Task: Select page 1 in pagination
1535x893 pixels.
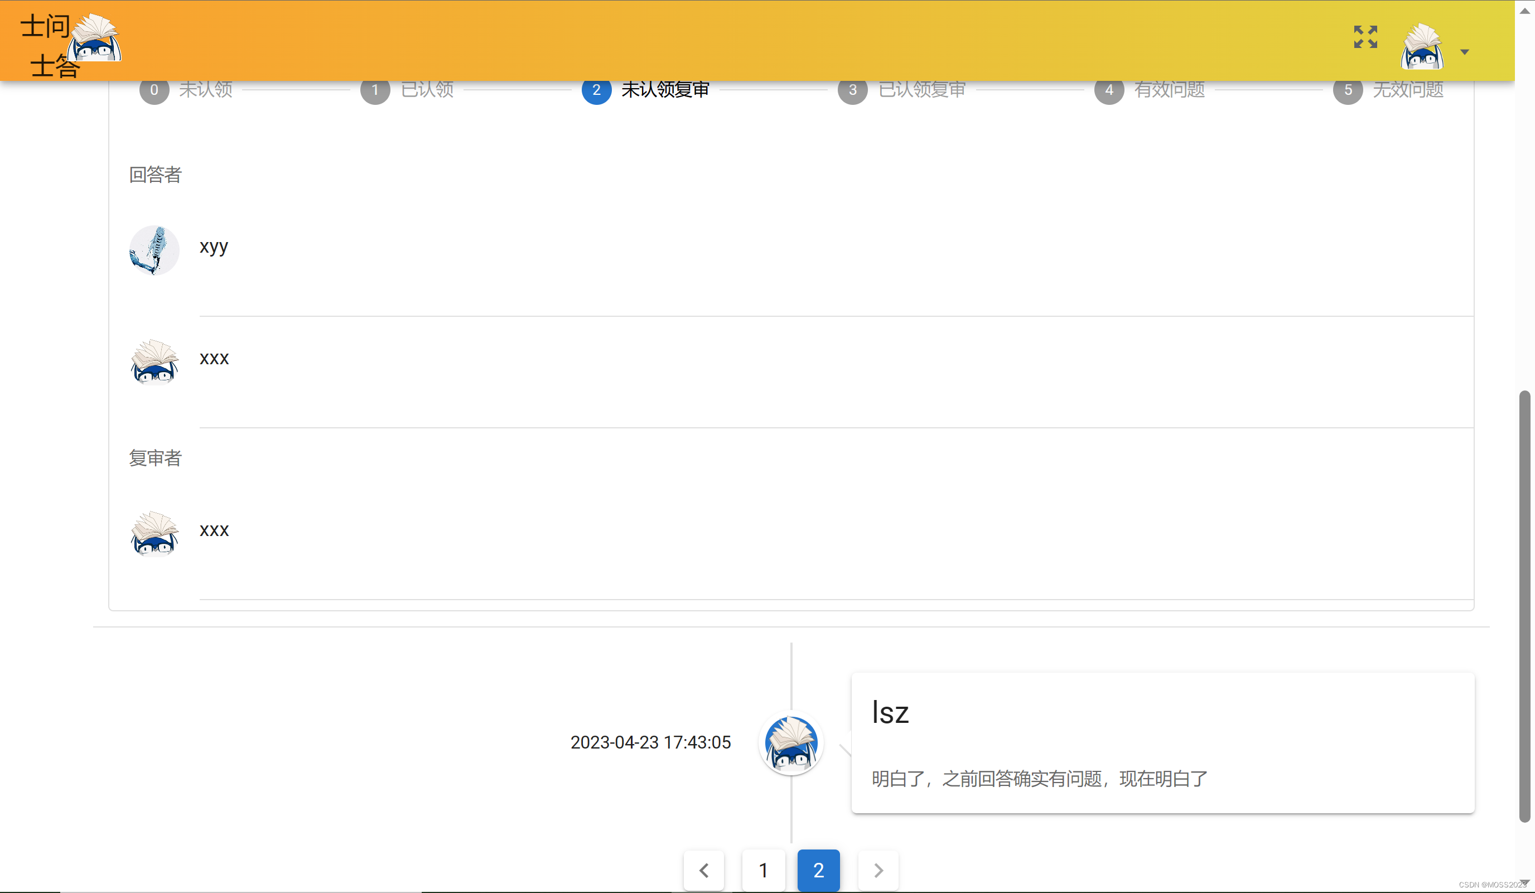Action: (x=763, y=870)
